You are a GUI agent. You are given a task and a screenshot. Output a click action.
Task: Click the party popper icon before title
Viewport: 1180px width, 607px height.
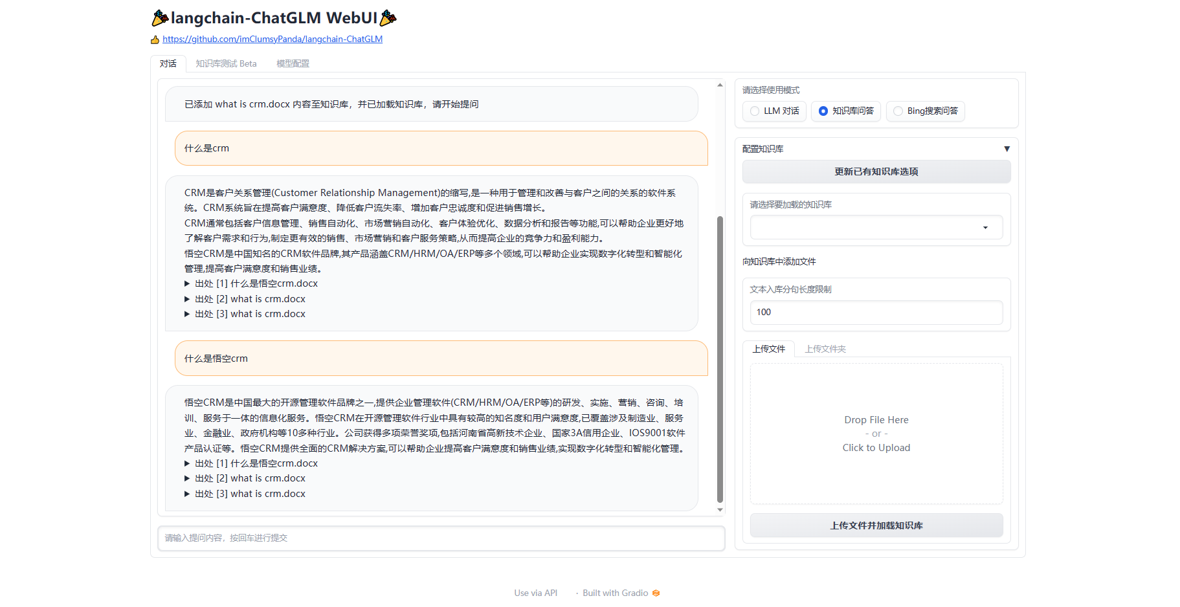[x=160, y=18]
